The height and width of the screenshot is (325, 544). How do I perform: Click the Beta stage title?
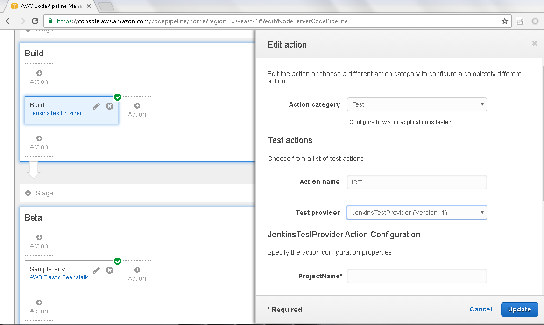coord(33,218)
